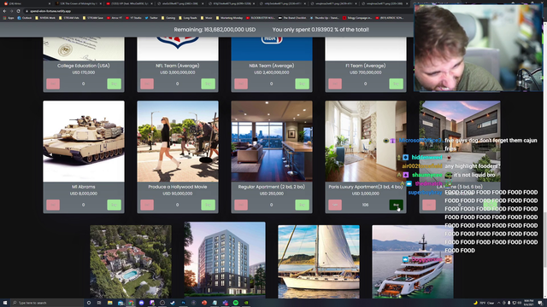This screenshot has height=307, width=547.
Task: Open Task View on taskbar
Action: tap(99, 303)
